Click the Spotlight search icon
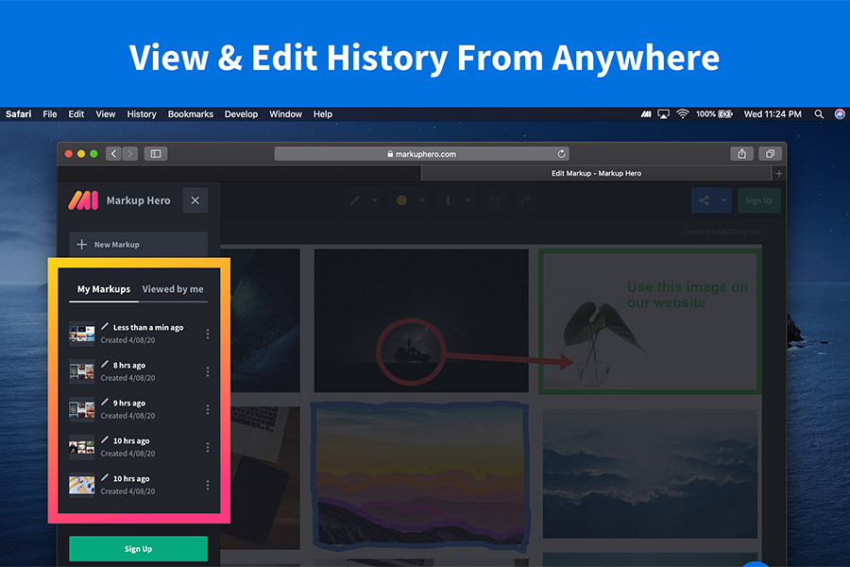This screenshot has width=850, height=567. (x=819, y=114)
